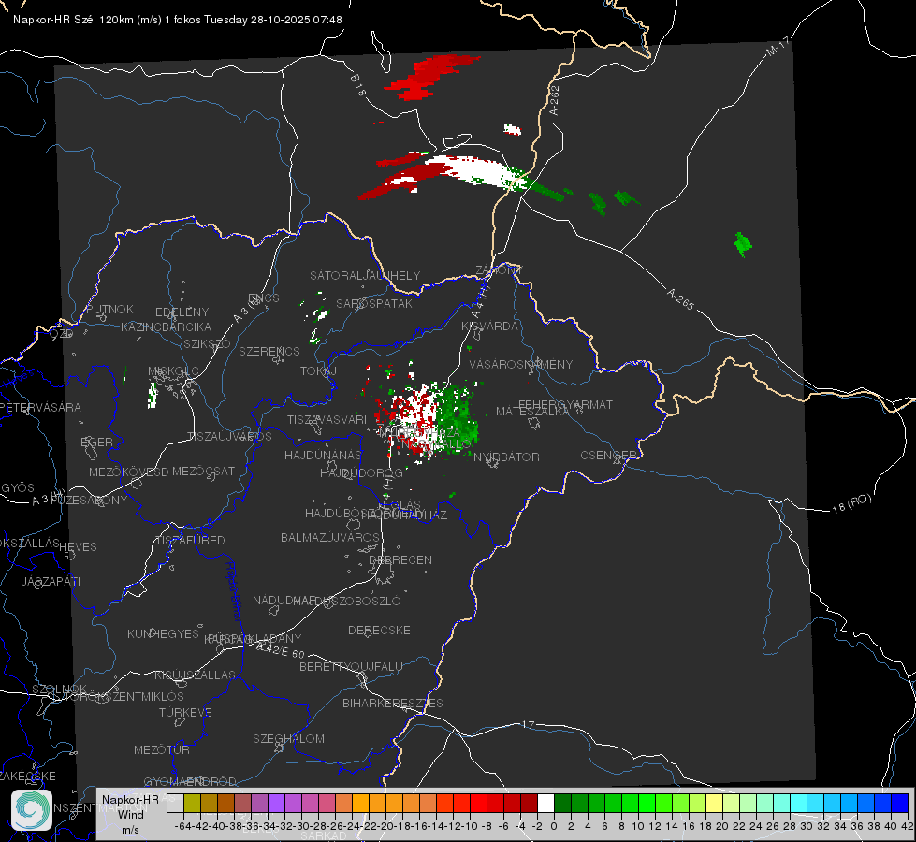Click the HAJDÚNÁNÁS label
This screenshot has width=916, height=842.
(323, 456)
